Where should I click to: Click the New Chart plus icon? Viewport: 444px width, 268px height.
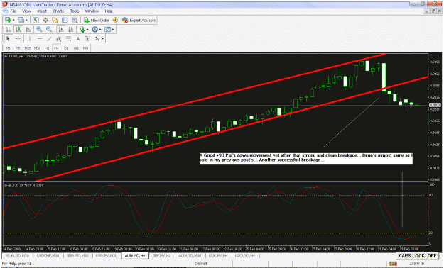tap(8, 20)
